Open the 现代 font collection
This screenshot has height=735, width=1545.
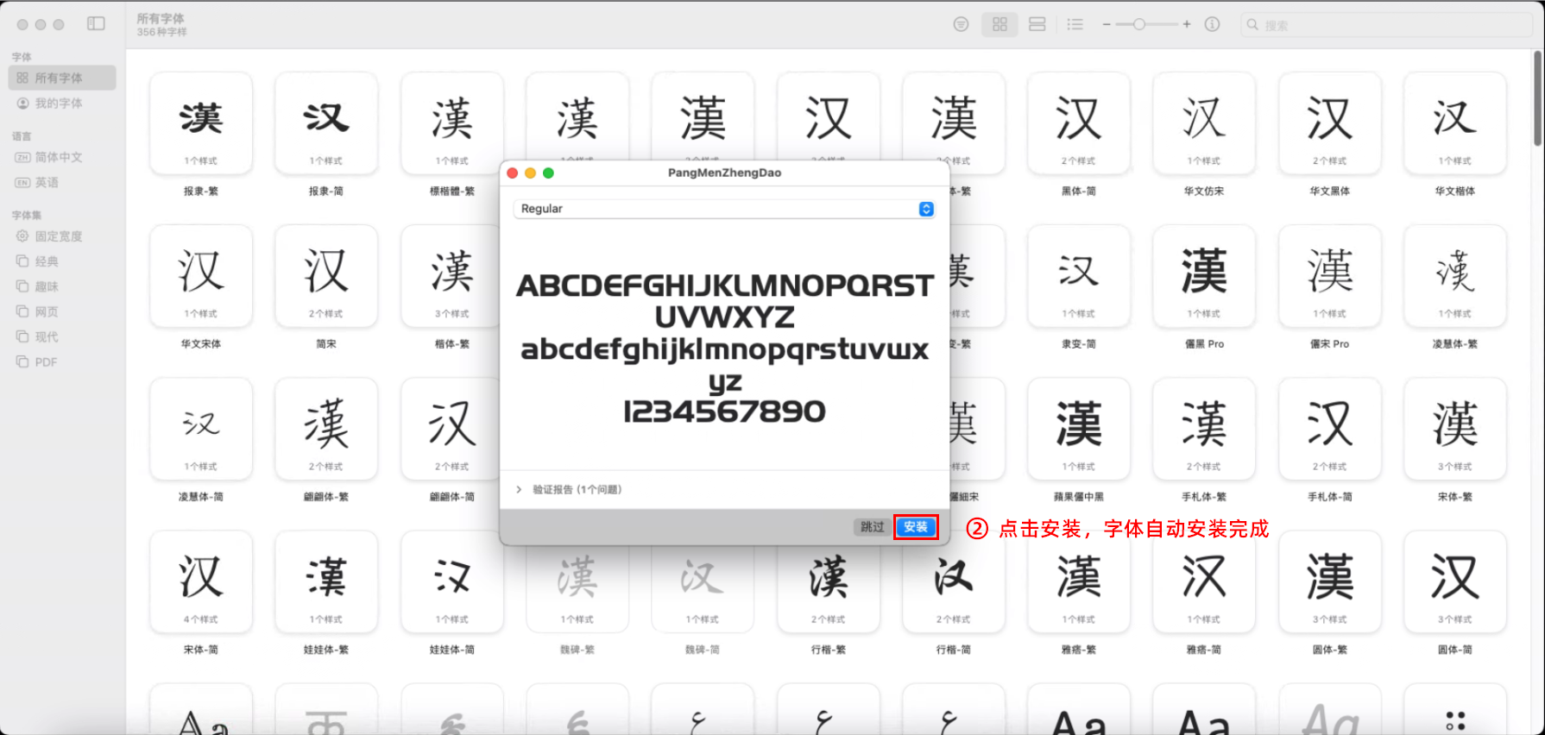pos(62,336)
